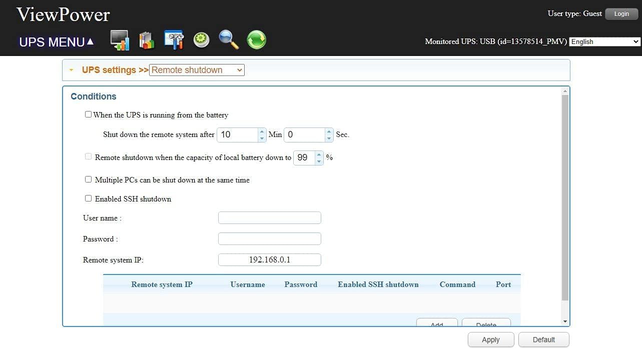
Task: Click the panel scrollbar up arrow
Action: pos(565,91)
